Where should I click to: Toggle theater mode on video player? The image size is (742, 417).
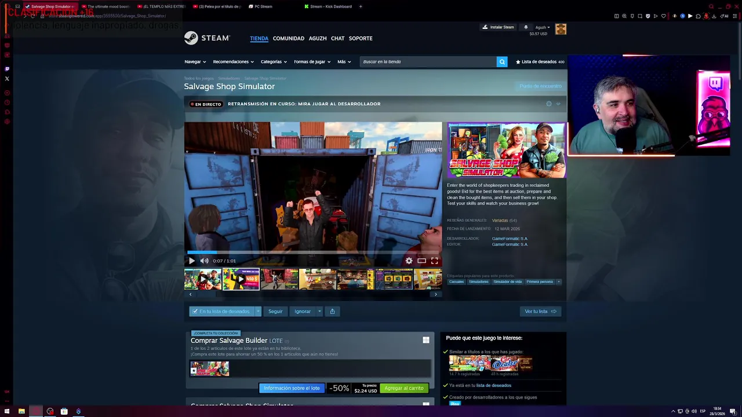click(421, 261)
